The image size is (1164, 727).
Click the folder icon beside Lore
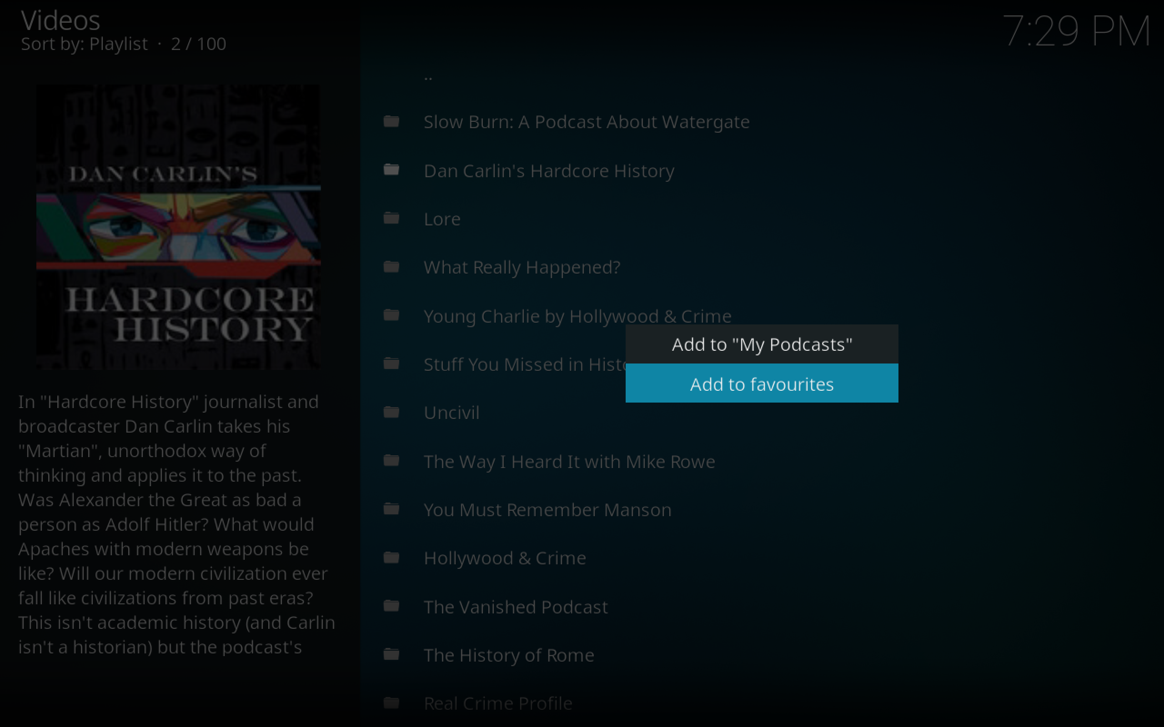[391, 219]
